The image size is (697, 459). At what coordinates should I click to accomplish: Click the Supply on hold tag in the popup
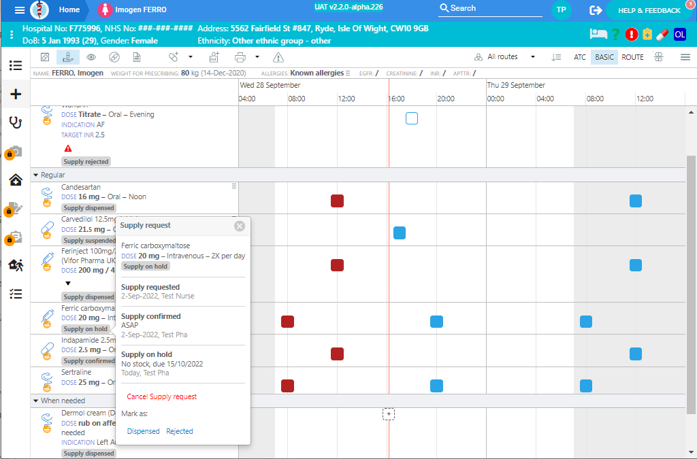pos(146,267)
